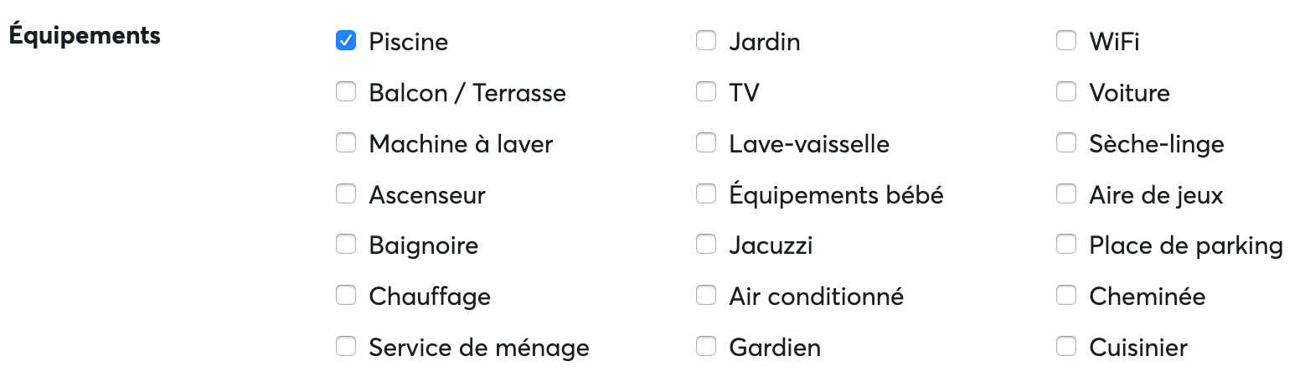Enable the Jardin checkbox
Image resolution: width=1305 pixels, height=387 pixels.
click(x=706, y=41)
